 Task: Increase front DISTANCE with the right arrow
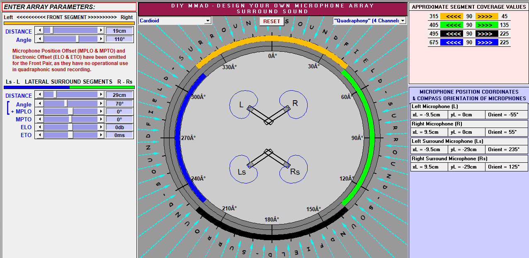pyautogui.click(x=101, y=31)
